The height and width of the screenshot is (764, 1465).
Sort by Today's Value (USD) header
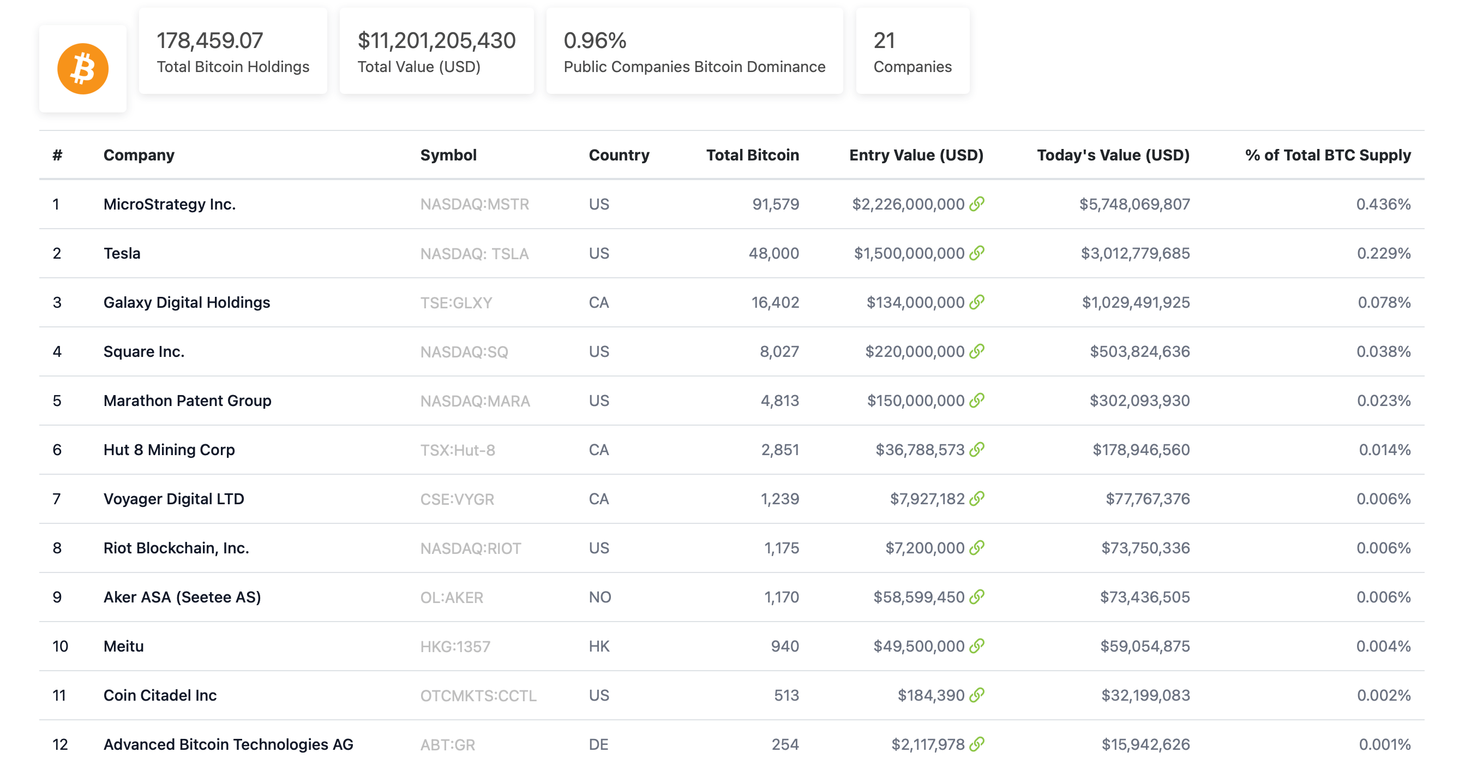tap(1113, 155)
